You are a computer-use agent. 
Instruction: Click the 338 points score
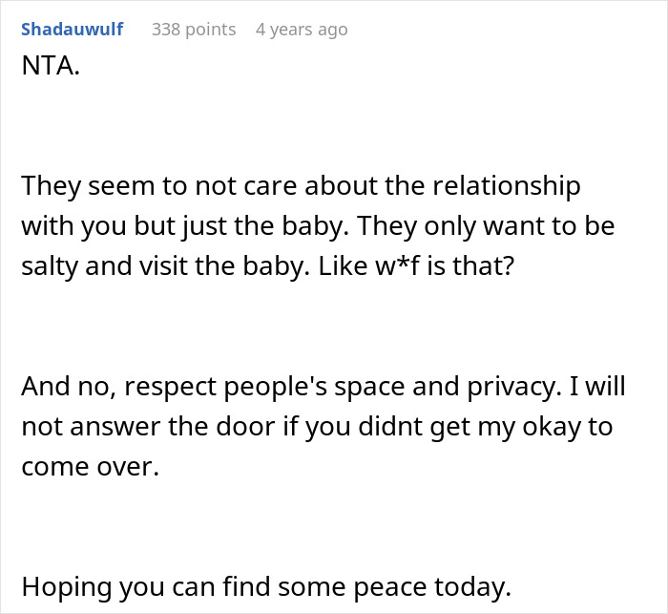point(194,30)
